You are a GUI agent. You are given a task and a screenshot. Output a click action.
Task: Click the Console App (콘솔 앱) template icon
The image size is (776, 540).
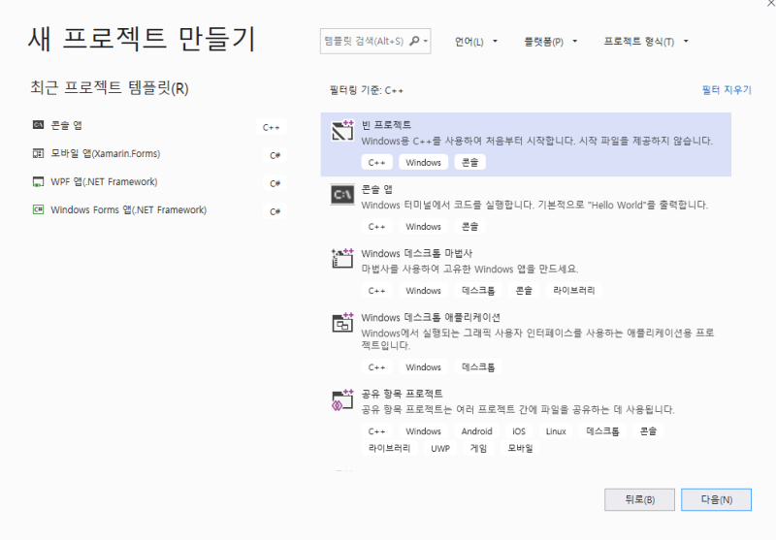pyautogui.click(x=341, y=195)
